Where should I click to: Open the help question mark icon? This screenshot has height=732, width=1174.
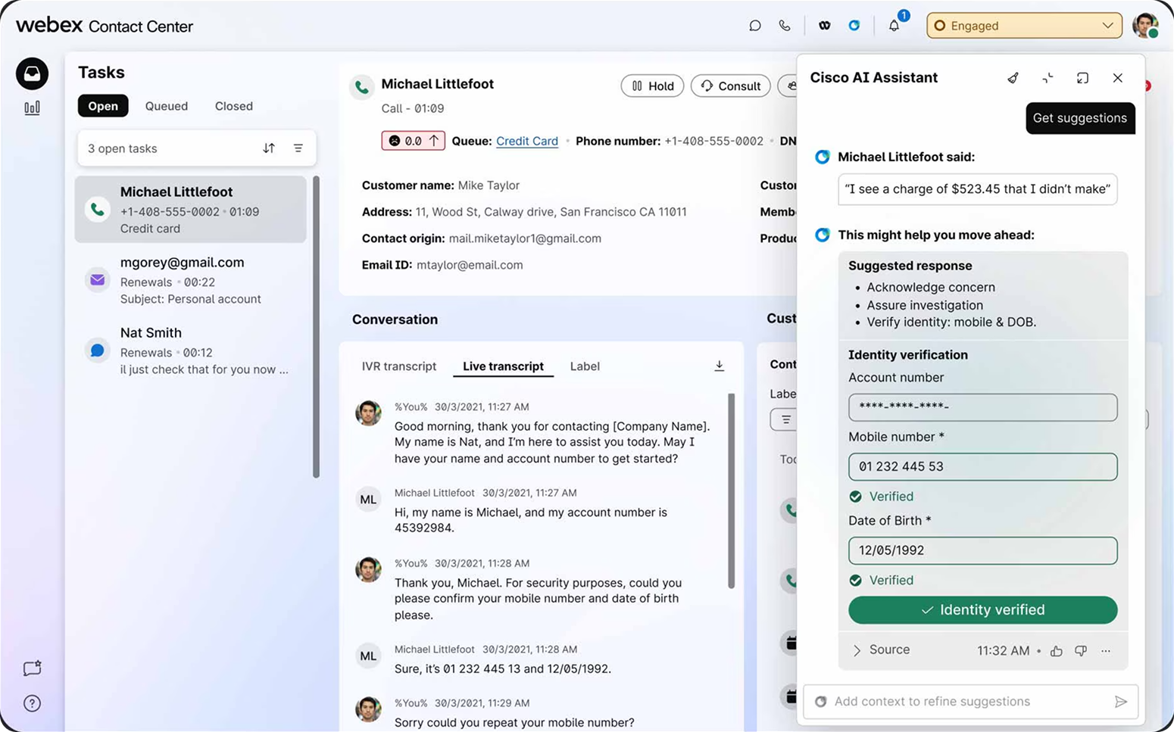32,703
